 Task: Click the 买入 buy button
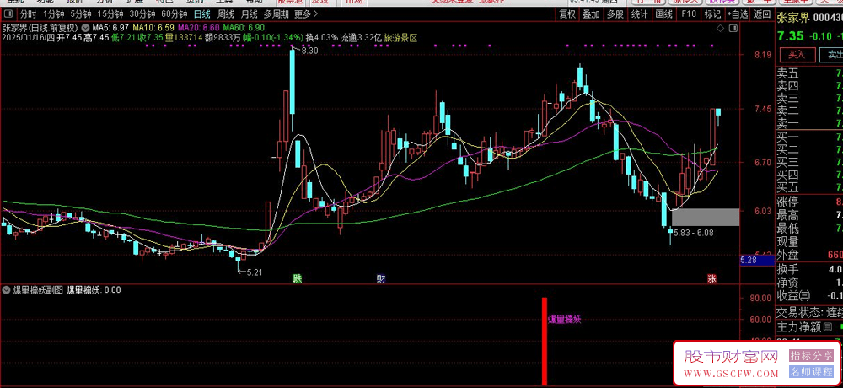point(797,54)
